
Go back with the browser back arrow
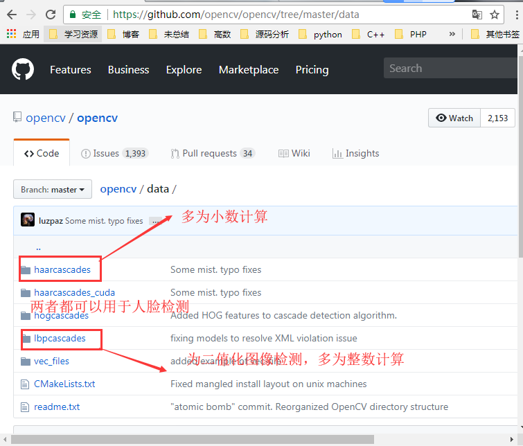pos(12,15)
